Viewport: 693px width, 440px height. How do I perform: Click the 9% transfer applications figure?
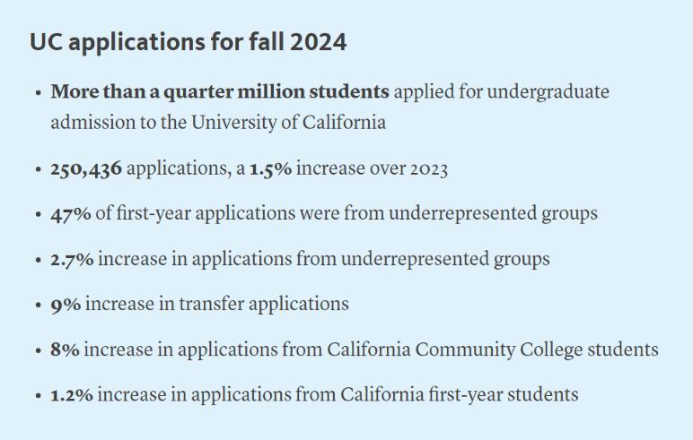66,305
